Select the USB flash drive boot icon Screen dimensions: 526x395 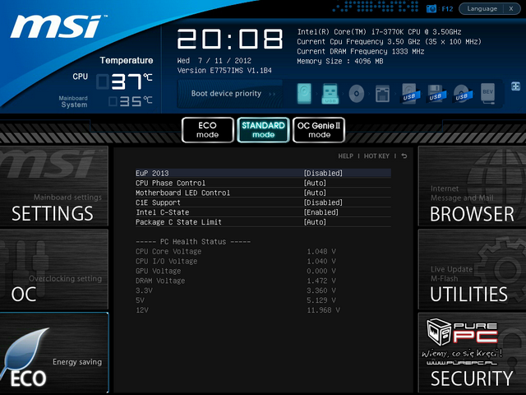330,93
